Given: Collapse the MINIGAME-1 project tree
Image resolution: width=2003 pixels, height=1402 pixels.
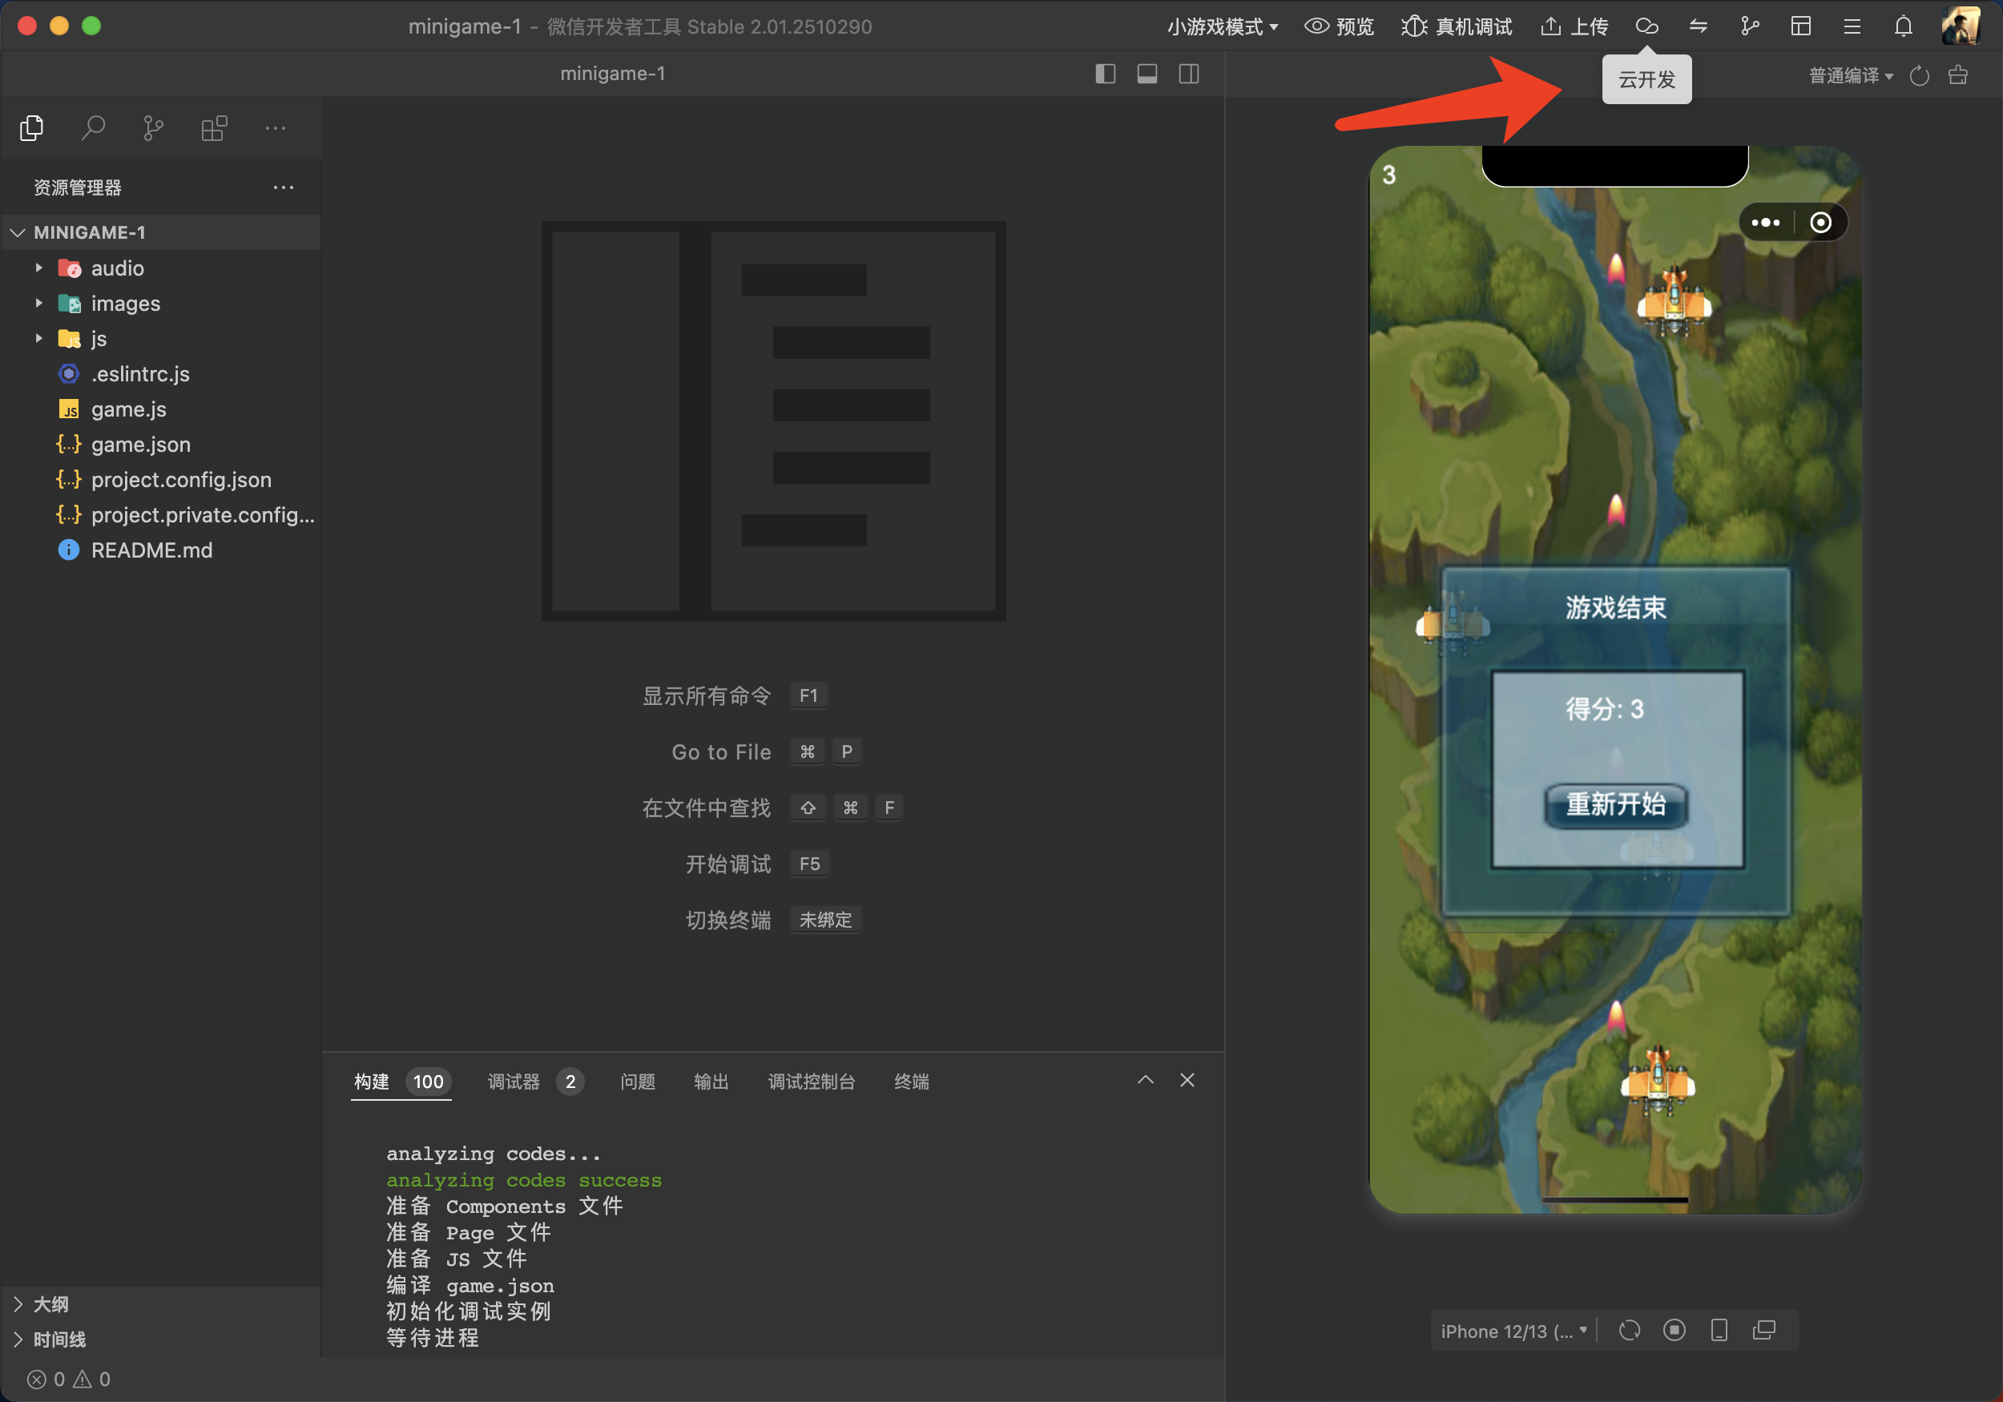Looking at the screenshot, I should pos(161,232).
